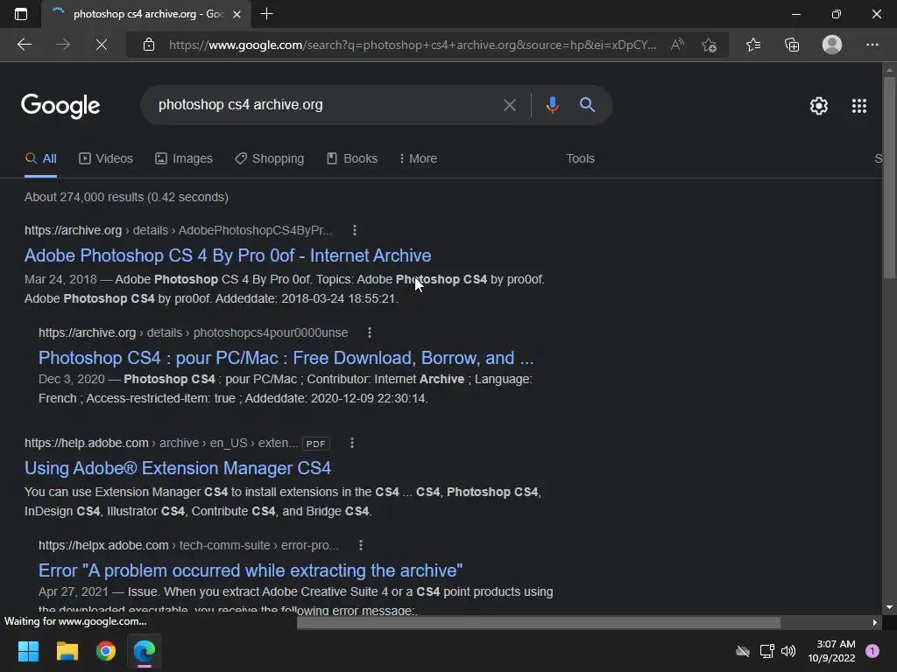Add this page to favorites
Viewport: 897px width, 672px height.
click(710, 45)
